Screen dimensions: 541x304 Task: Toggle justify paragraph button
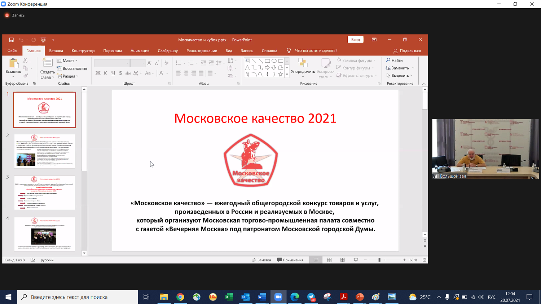[x=201, y=73]
